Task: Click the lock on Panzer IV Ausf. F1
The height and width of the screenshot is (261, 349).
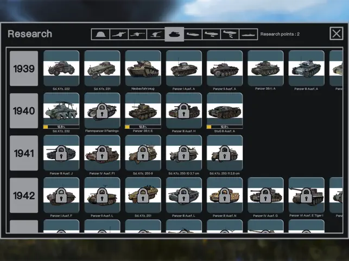Action: (x=102, y=153)
